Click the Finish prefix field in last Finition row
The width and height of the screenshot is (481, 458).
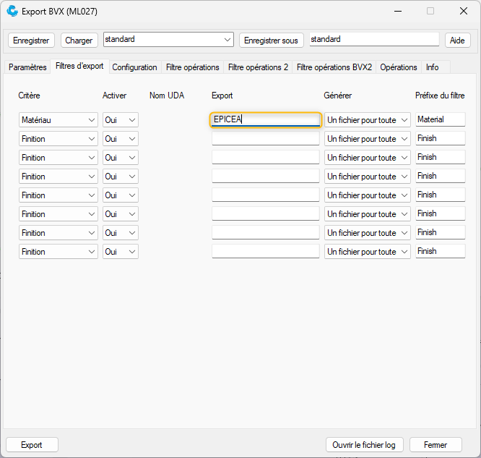(441, 251)
